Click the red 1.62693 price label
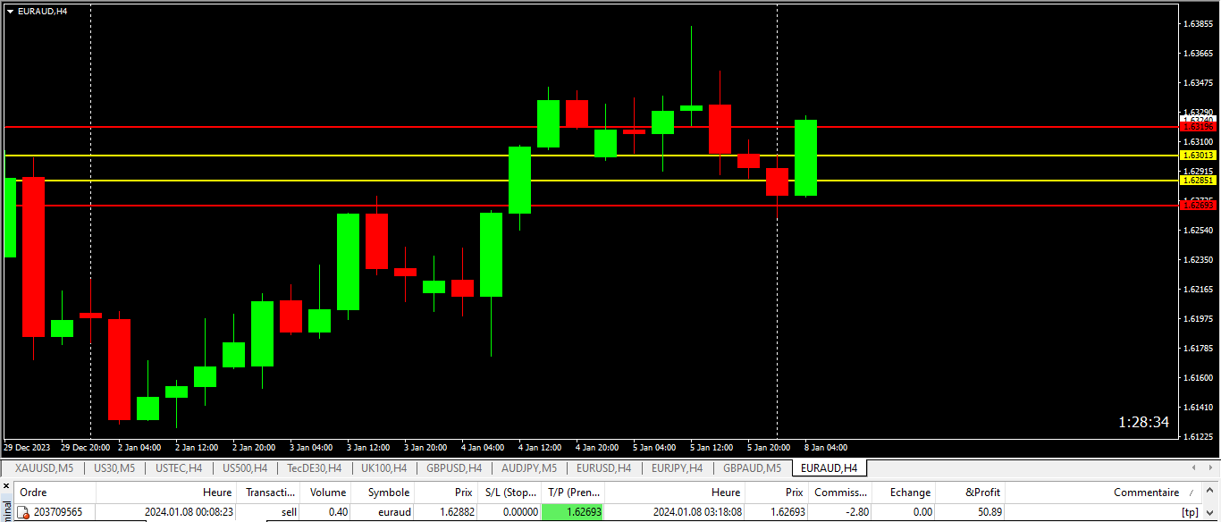 1198,206
